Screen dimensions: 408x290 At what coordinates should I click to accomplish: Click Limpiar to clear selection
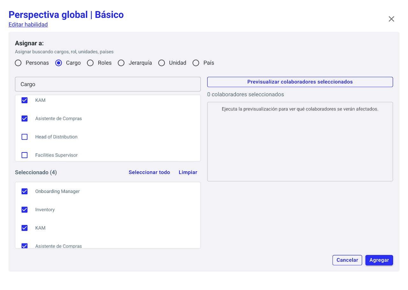click(188, 172)
